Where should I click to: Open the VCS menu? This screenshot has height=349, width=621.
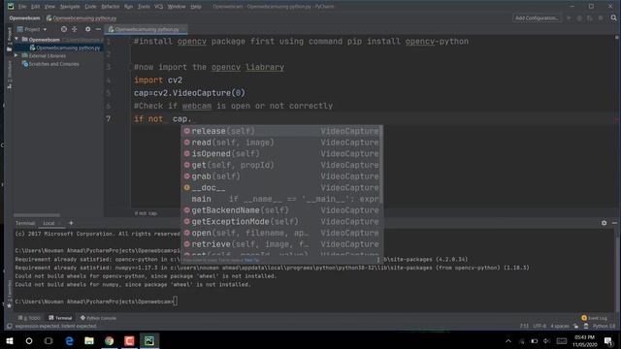tap(158, 7)
